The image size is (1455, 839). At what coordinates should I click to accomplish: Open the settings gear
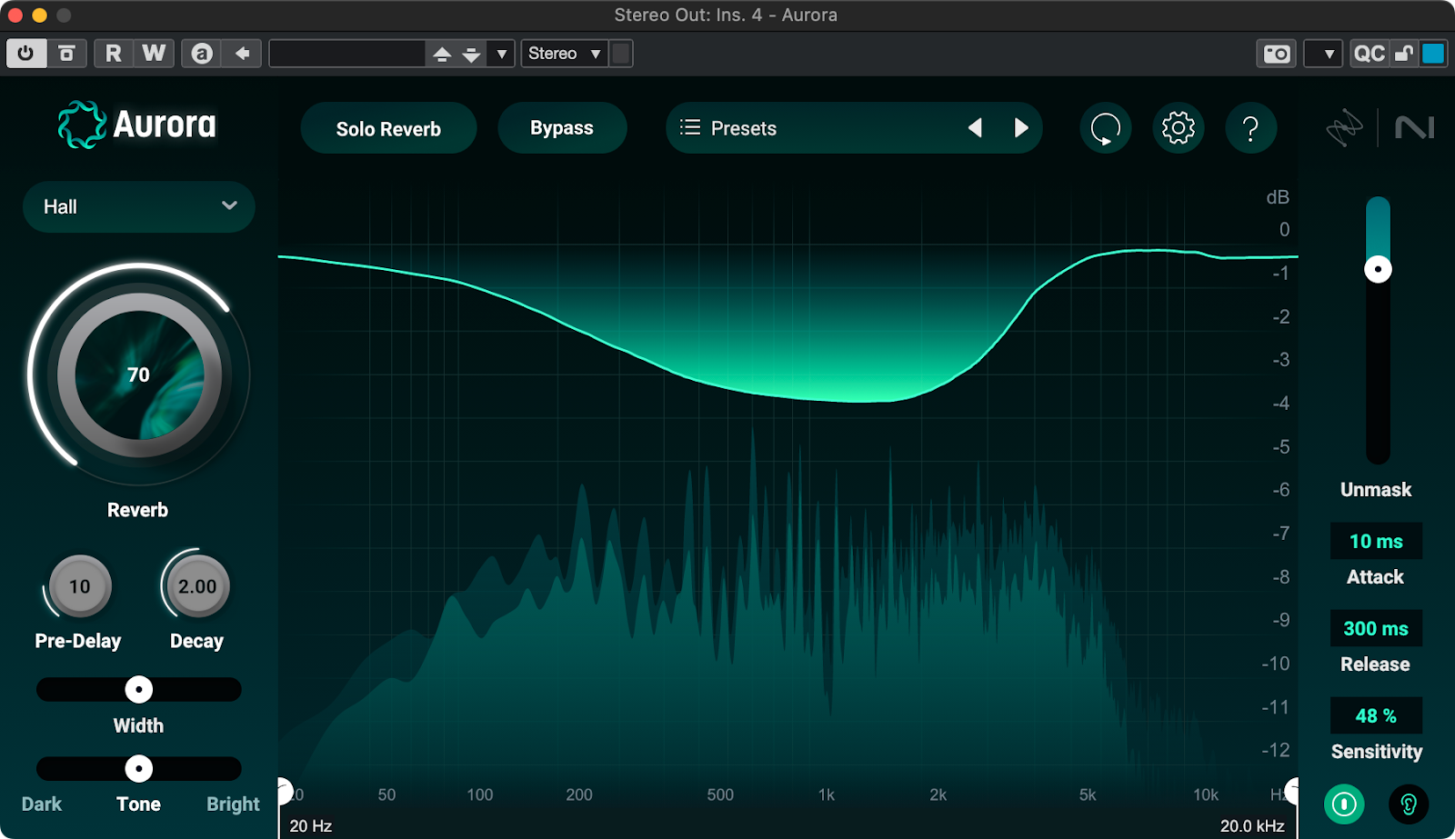1179,128
